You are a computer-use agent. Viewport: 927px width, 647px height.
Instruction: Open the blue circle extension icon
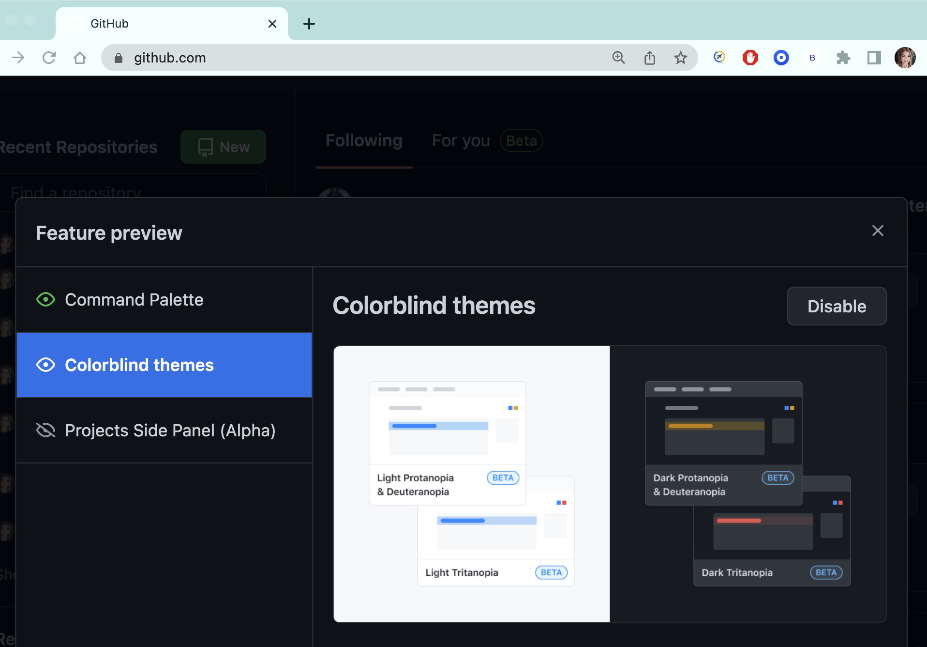pos(781,58)
